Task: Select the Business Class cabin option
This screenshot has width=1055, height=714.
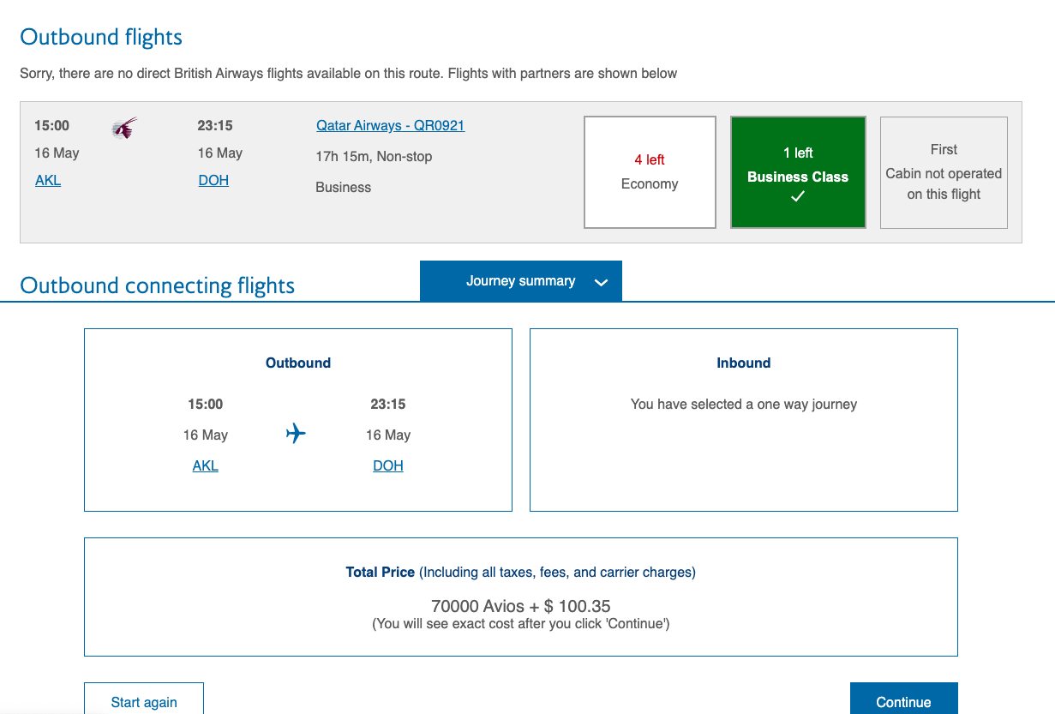Action: pos(798,172)
